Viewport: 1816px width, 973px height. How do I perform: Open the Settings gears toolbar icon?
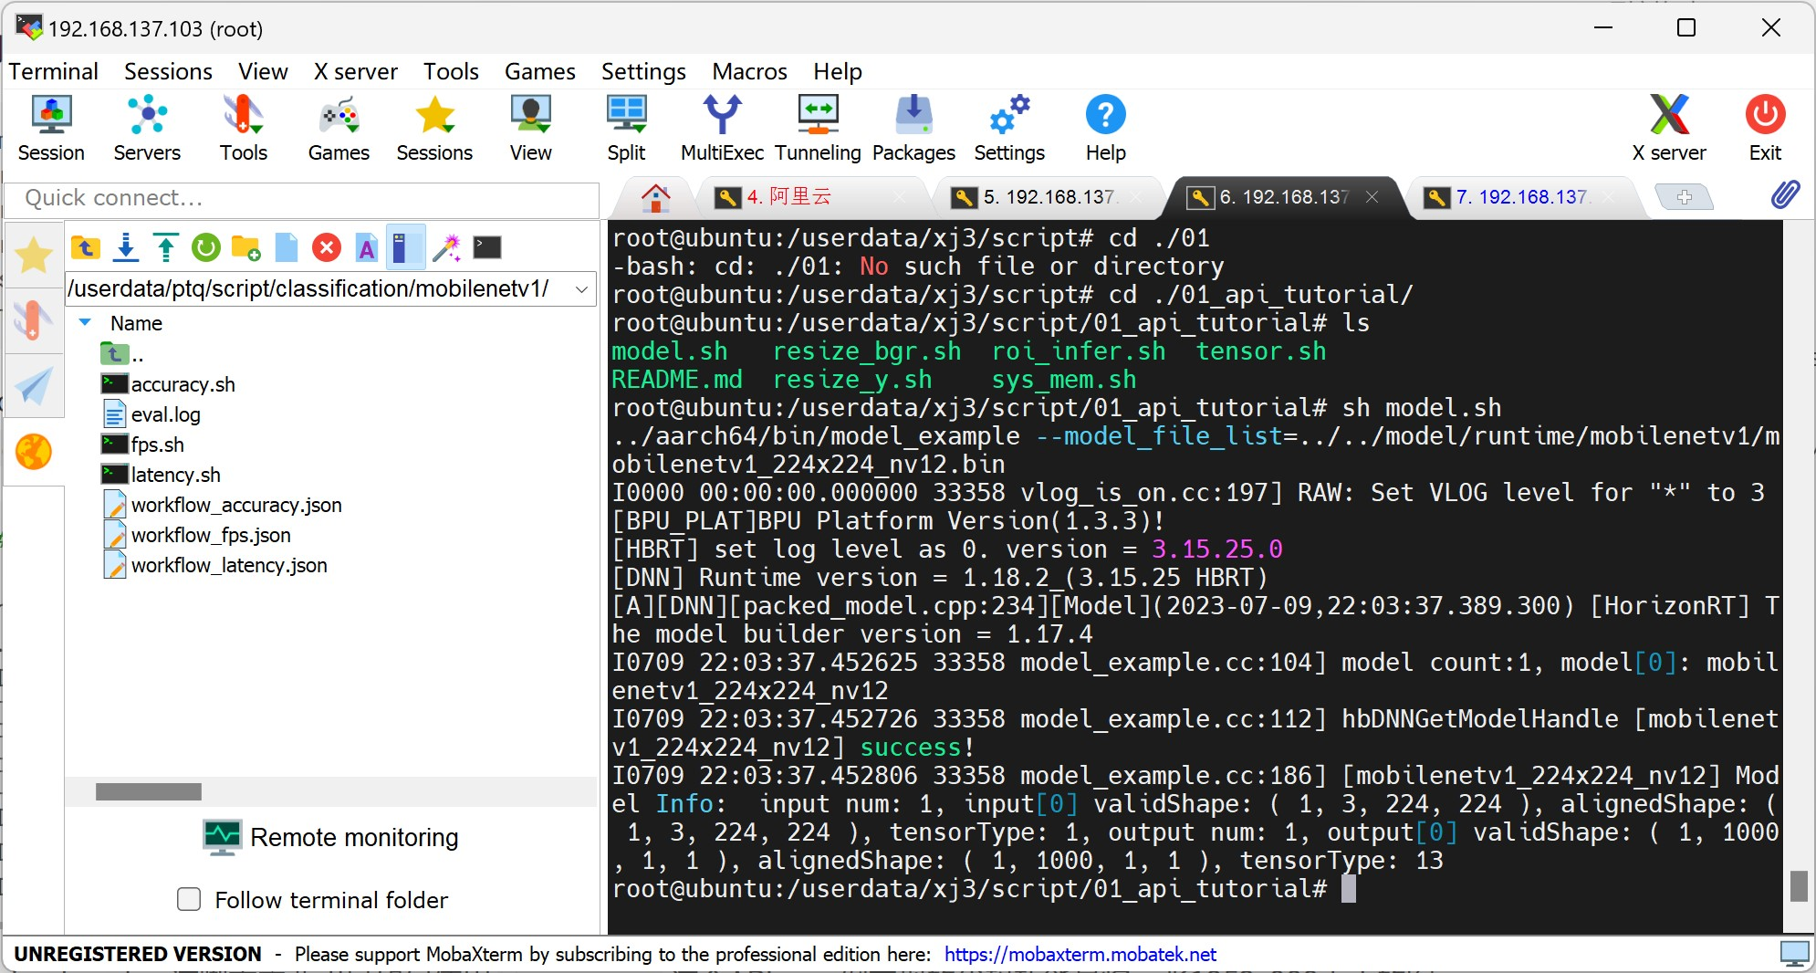pyautogui.click(x=1009, y=129)
